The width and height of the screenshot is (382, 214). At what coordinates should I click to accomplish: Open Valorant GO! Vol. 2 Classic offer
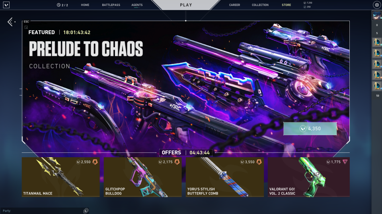pyautogui.click(x=309, y=177)
